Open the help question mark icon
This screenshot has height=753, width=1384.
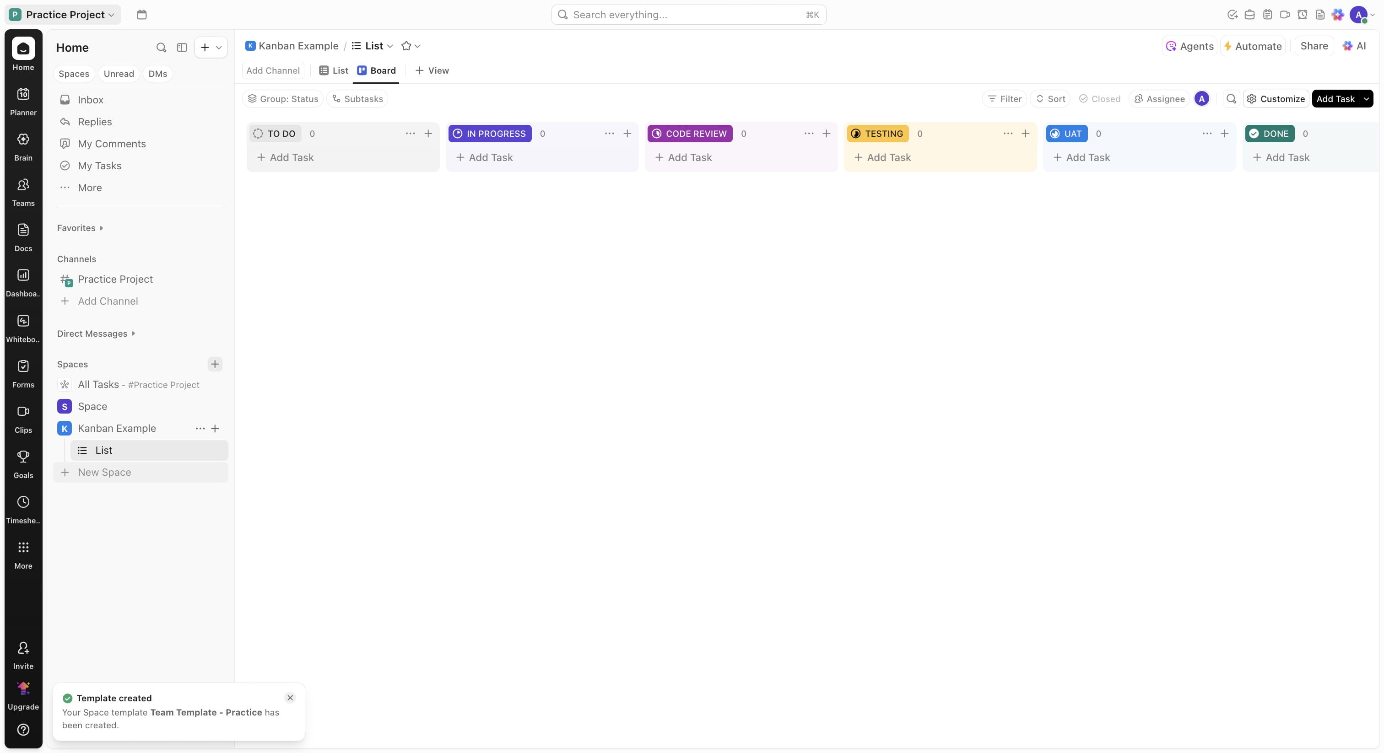(23, 729)
